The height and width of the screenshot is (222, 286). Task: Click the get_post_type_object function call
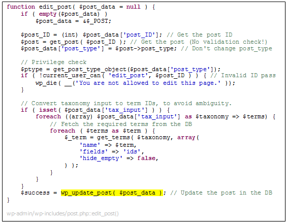pos(89,69)
